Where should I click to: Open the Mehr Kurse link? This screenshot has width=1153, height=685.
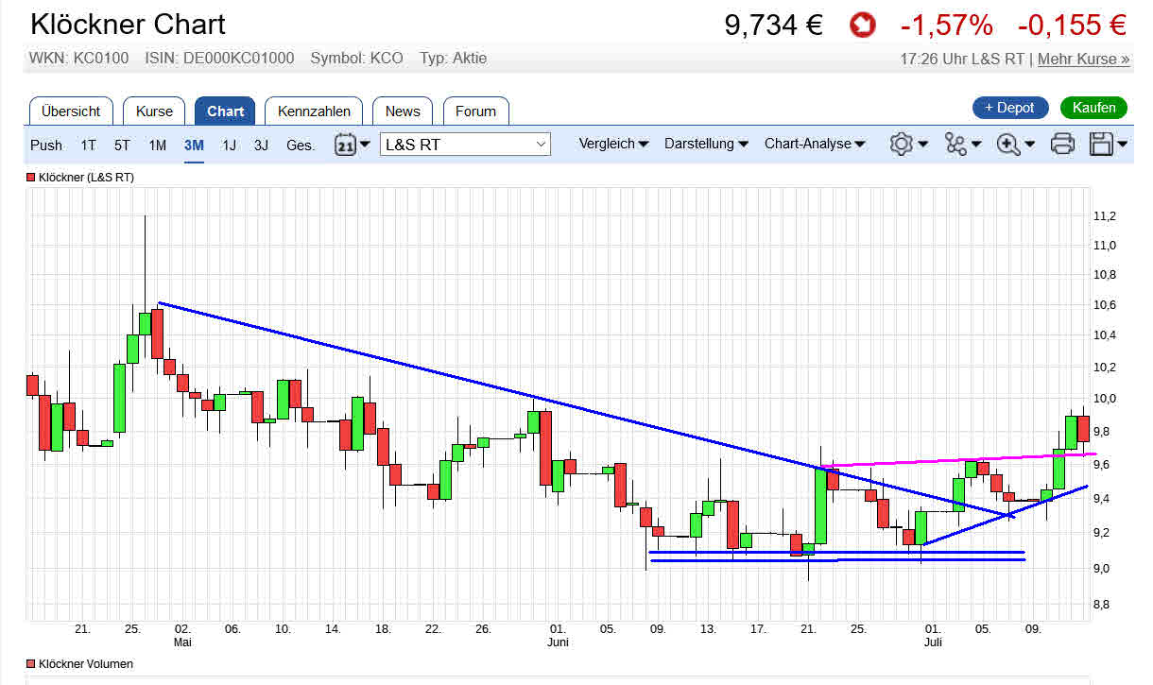point(1083,59)
